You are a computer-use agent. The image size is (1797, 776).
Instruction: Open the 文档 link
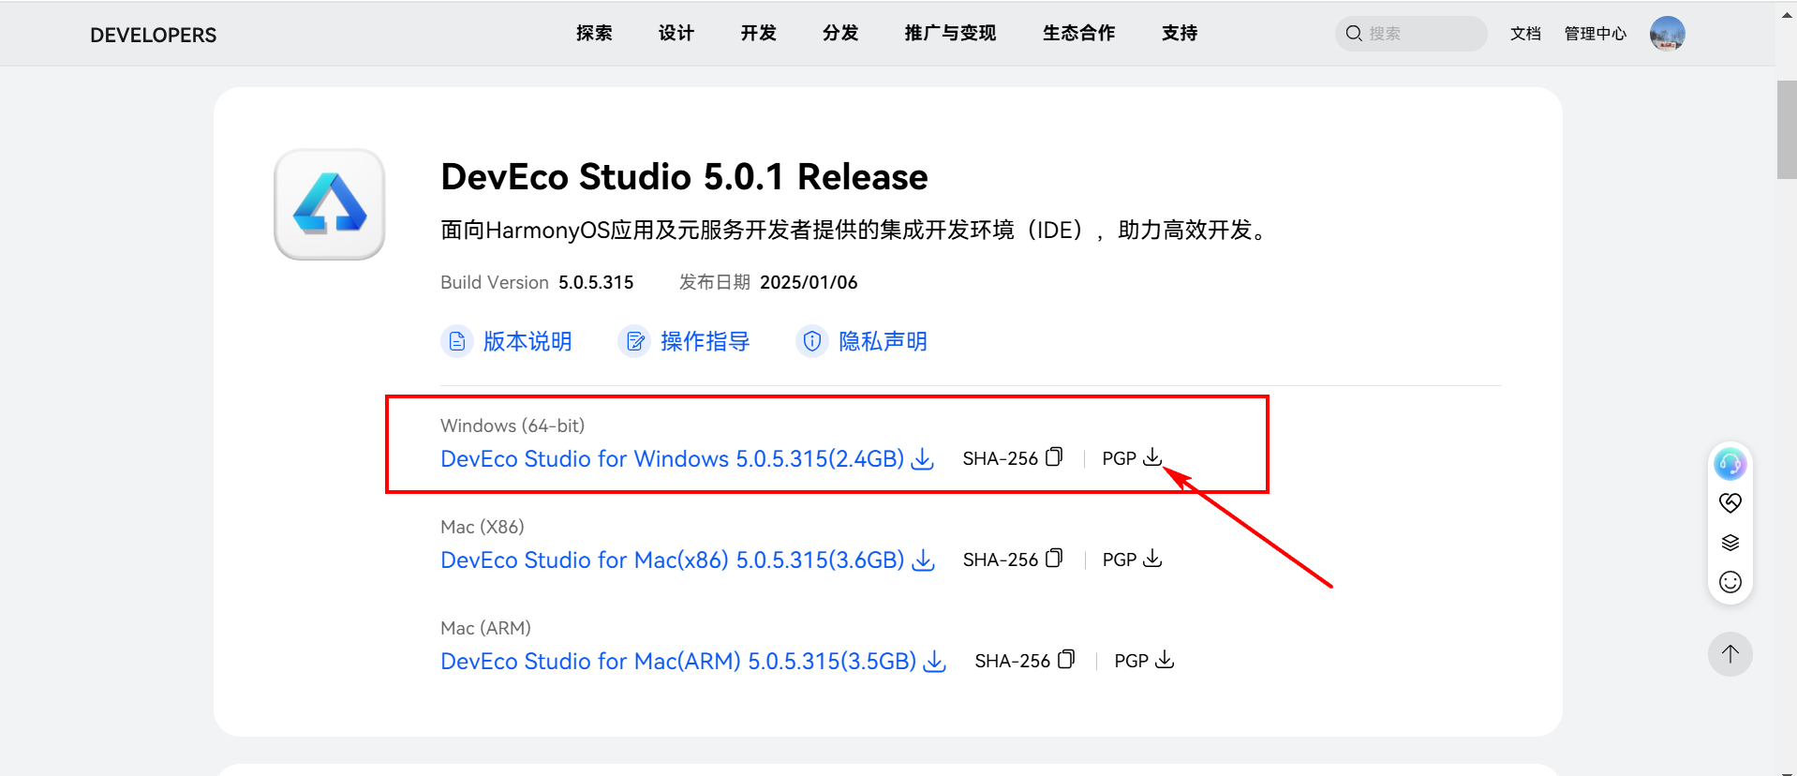pos(1525,34)
